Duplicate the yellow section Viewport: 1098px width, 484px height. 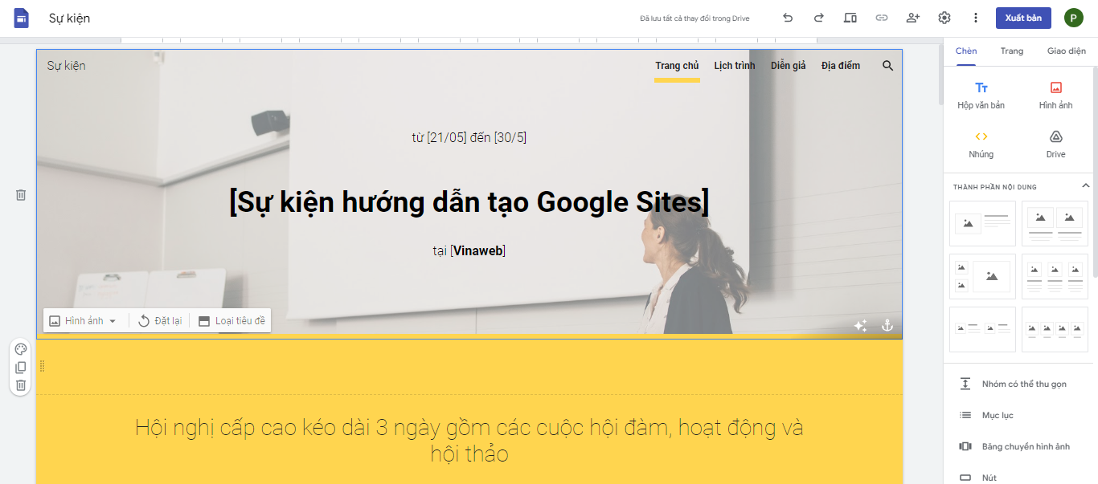(x=21, y=368)
